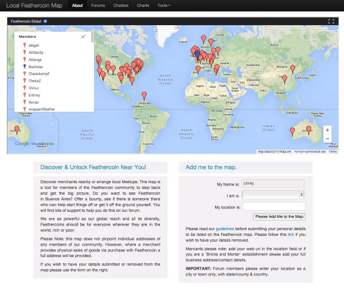This screenshot has height=288, width=344.
Task: Click the Members legend heading
Action: [x=28, y=37]
